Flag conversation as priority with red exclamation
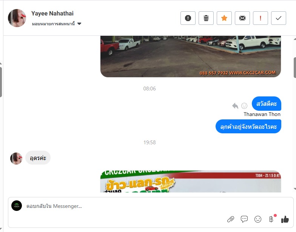 (x=261, y=18)
